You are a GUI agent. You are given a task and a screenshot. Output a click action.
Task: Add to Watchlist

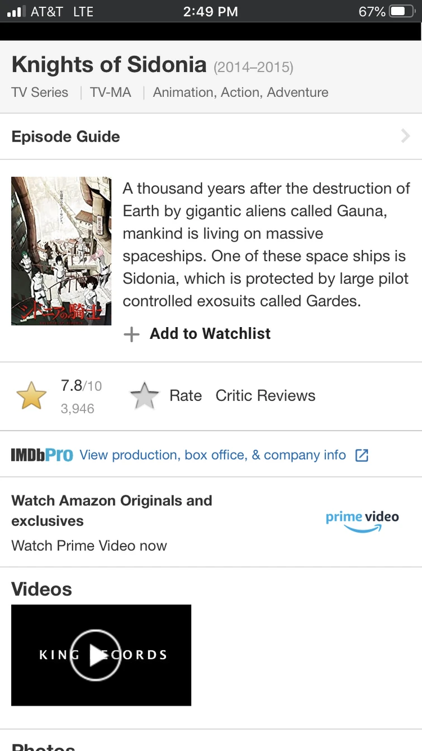[x=210, y=334]
